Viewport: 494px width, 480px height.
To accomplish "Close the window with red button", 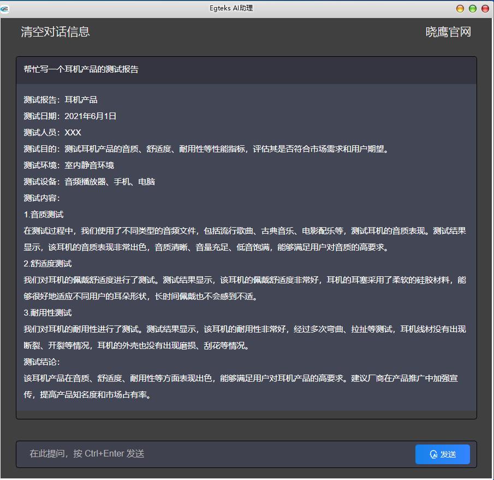I will click(485, 9).
